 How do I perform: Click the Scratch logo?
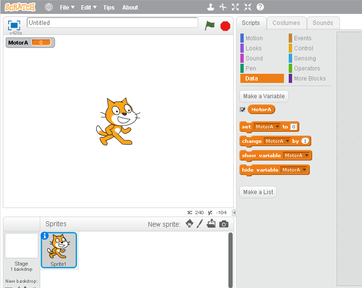coord(20,7)
